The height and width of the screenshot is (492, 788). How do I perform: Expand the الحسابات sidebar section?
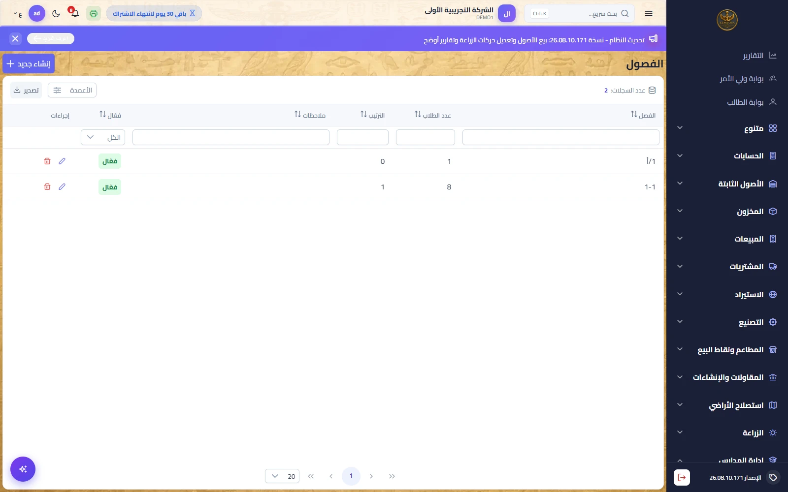point(727,156)
